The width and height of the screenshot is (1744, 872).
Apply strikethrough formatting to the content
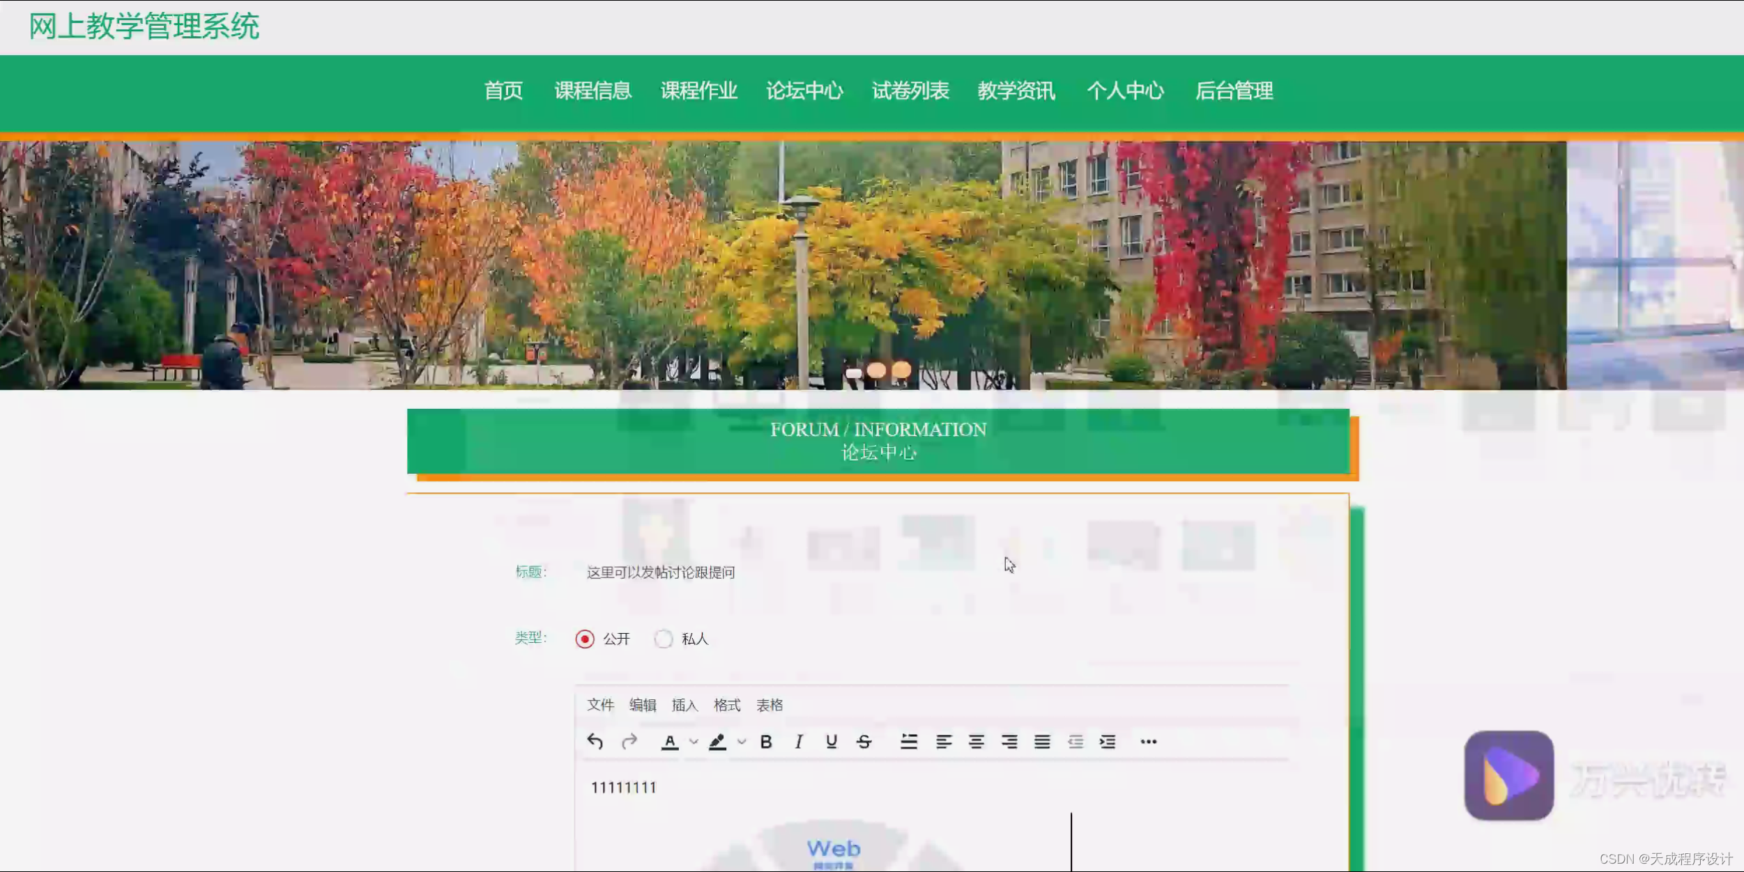tap(864, 742)
